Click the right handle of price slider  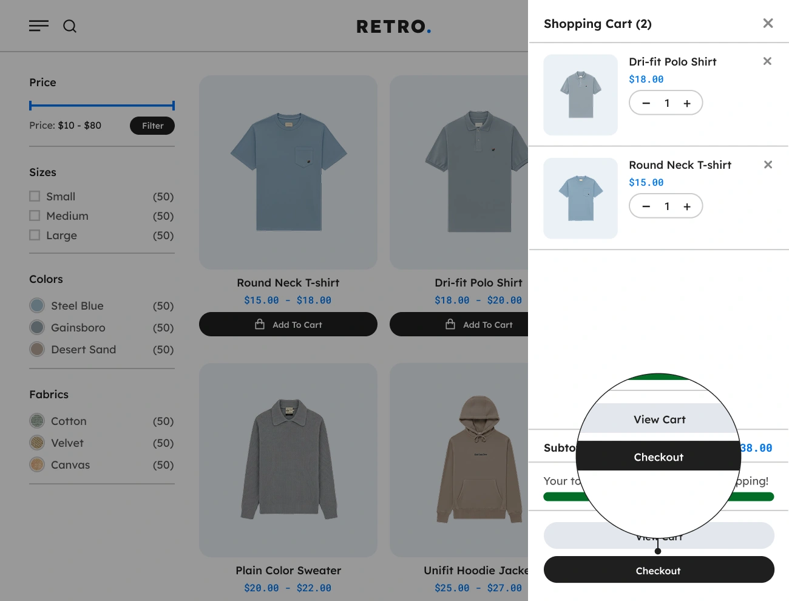pos(174,106)
